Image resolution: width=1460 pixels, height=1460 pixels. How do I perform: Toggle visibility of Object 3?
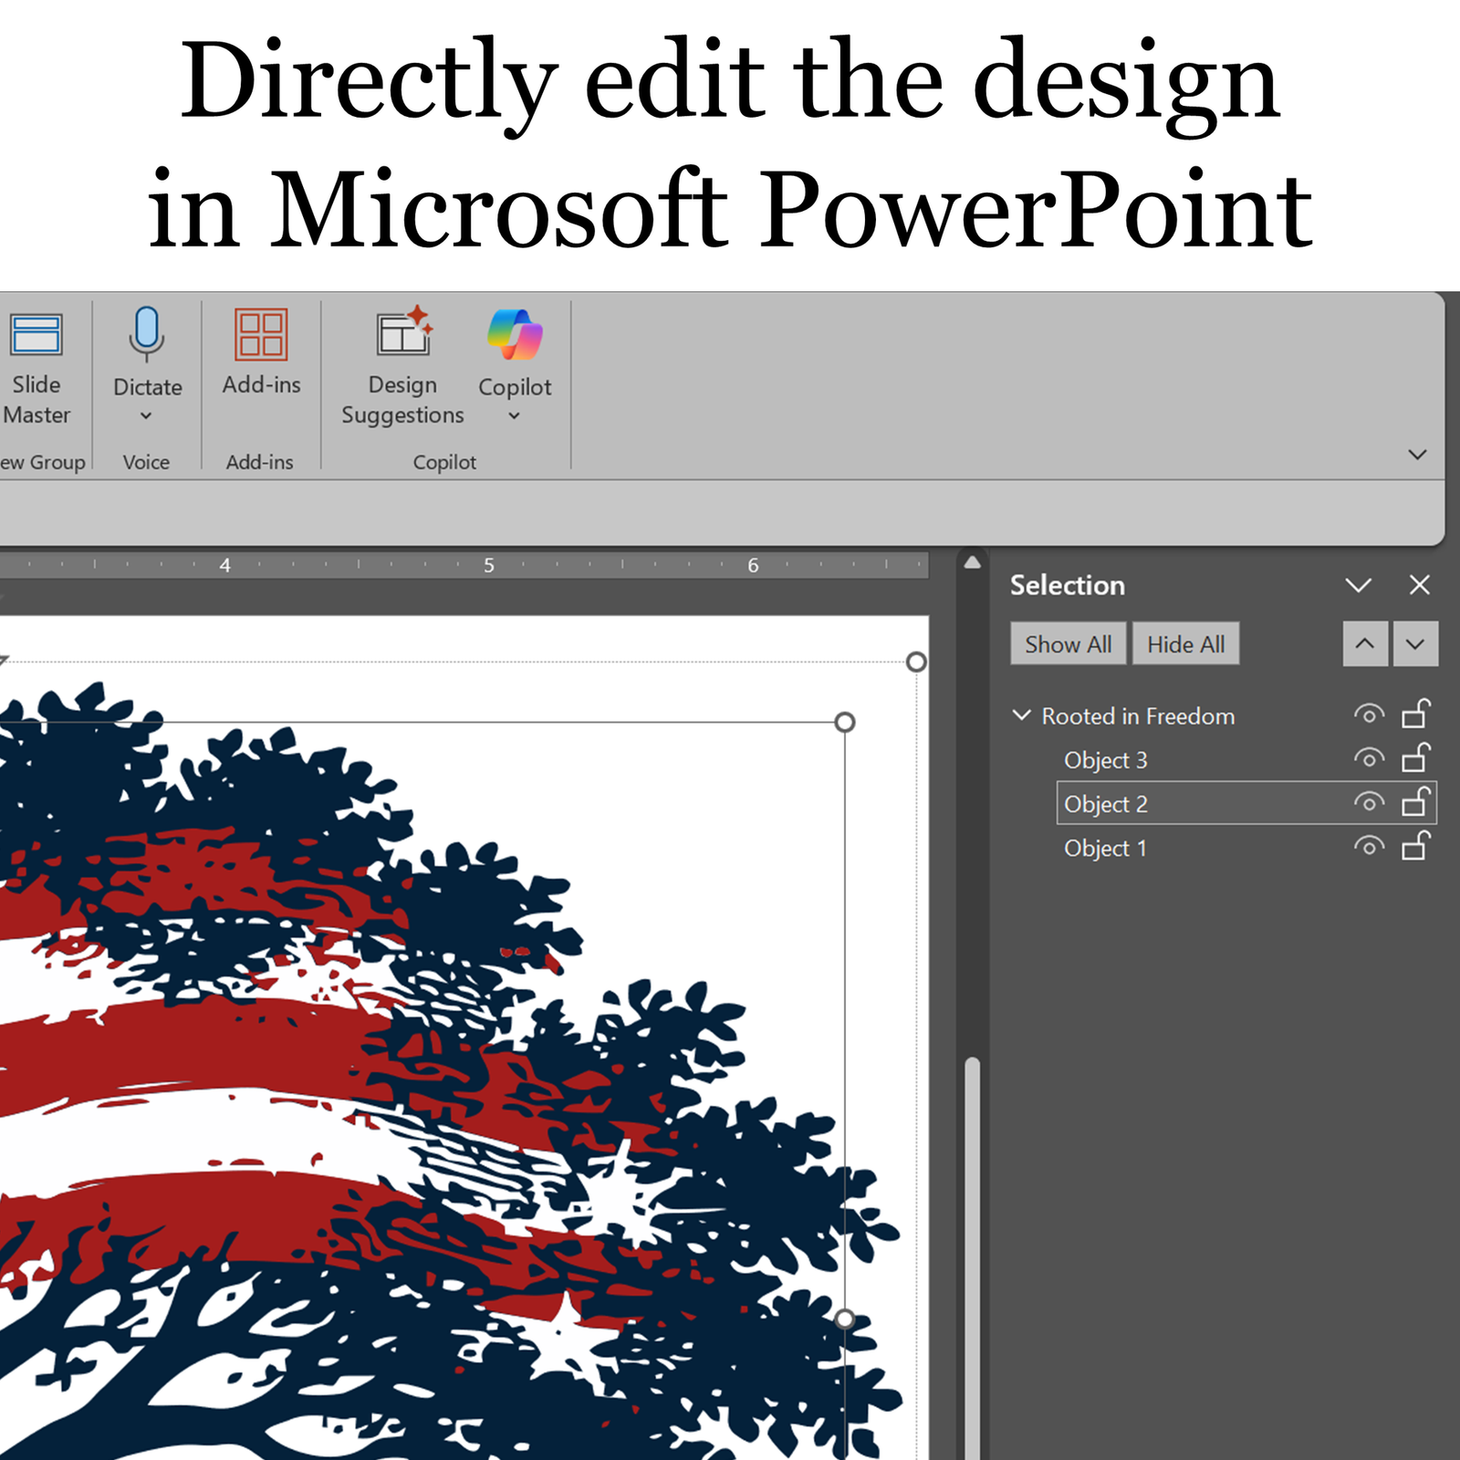(x=1369, y=757)
